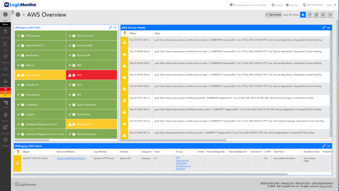The image size is (339, 191).
Task: Click the muted bell alert icon
Action: click(x=18, y=163)
